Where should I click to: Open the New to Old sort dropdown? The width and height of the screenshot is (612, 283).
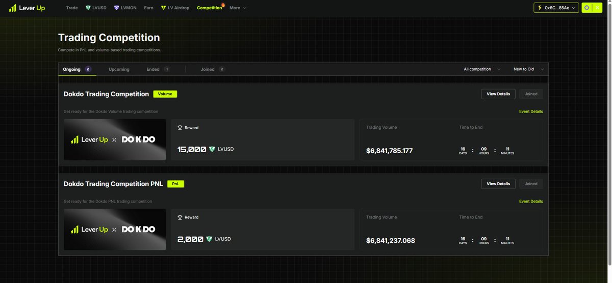(529, 69)
